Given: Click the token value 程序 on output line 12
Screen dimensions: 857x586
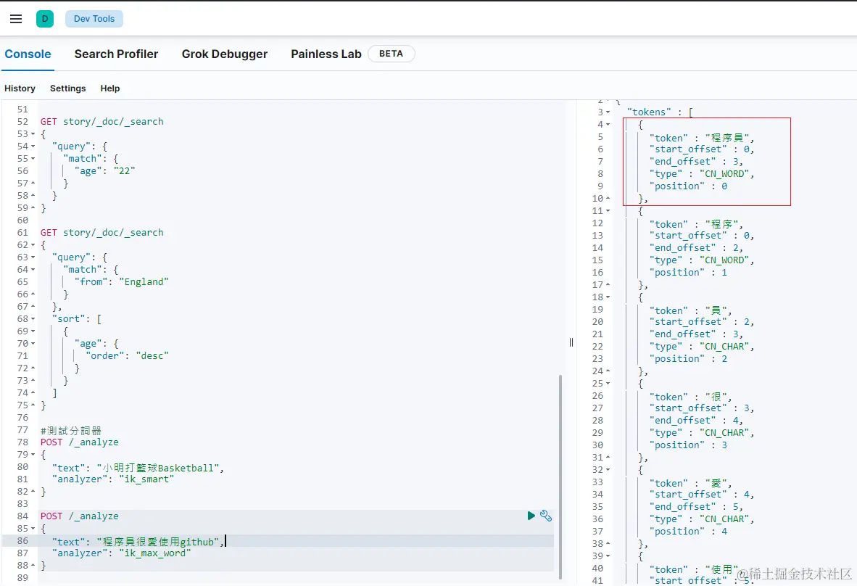Looking at the screenshot, I should coord(721,224).
